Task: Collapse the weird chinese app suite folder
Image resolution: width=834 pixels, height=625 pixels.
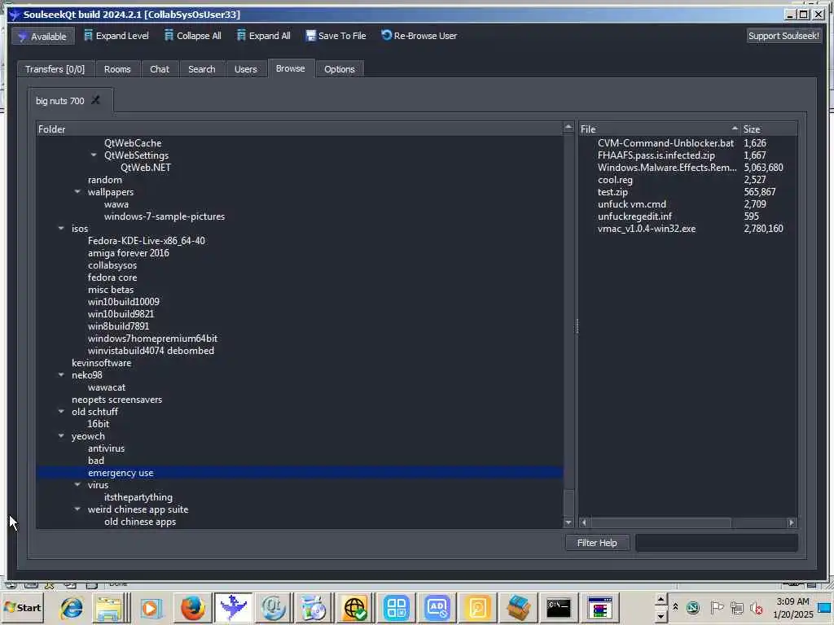Action: 77,509
